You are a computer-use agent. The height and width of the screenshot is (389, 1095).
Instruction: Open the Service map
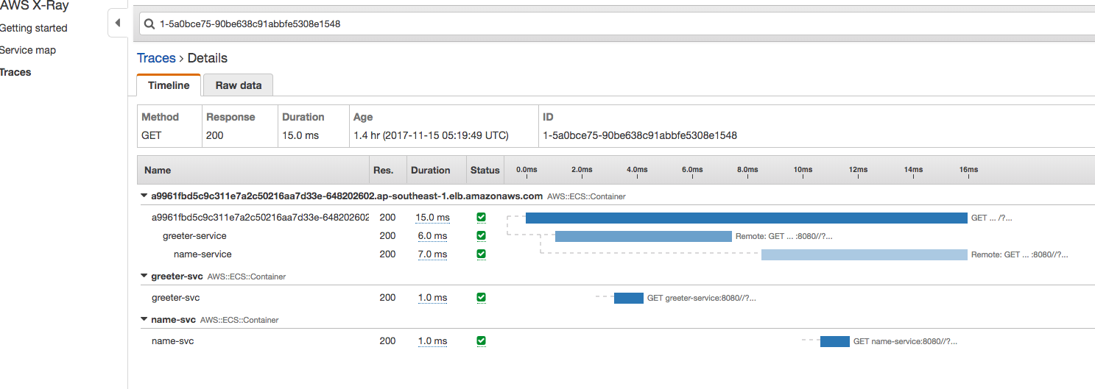[x=27, y=50]
